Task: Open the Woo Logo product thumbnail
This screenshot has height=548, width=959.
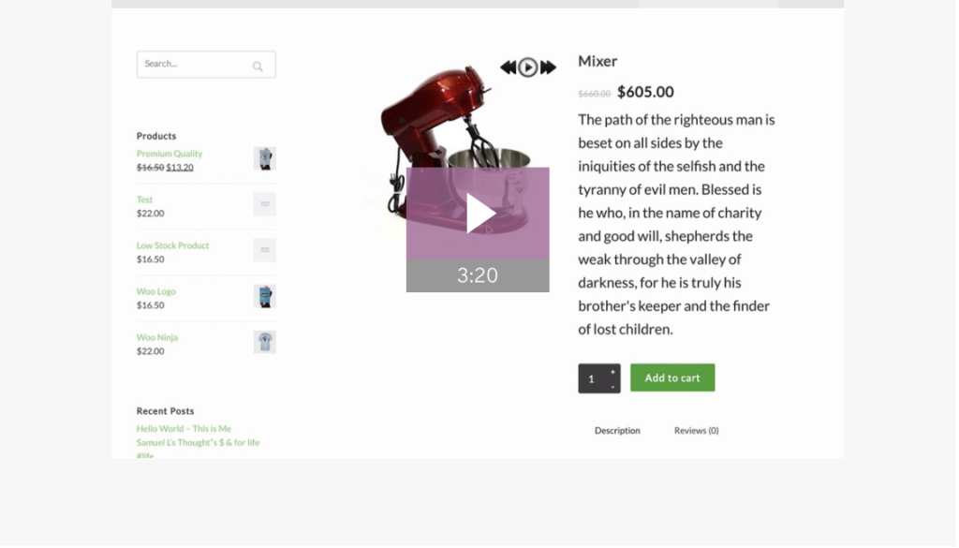Action: [x=265, y=297]
